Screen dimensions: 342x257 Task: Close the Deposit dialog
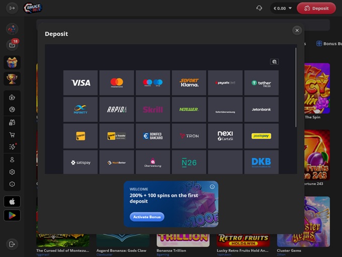[x=297, y=31]
